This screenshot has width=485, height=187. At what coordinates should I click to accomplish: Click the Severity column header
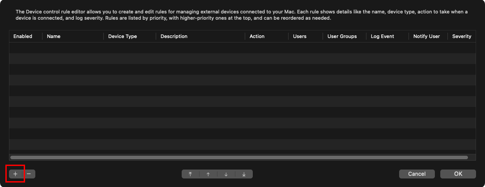462,36
